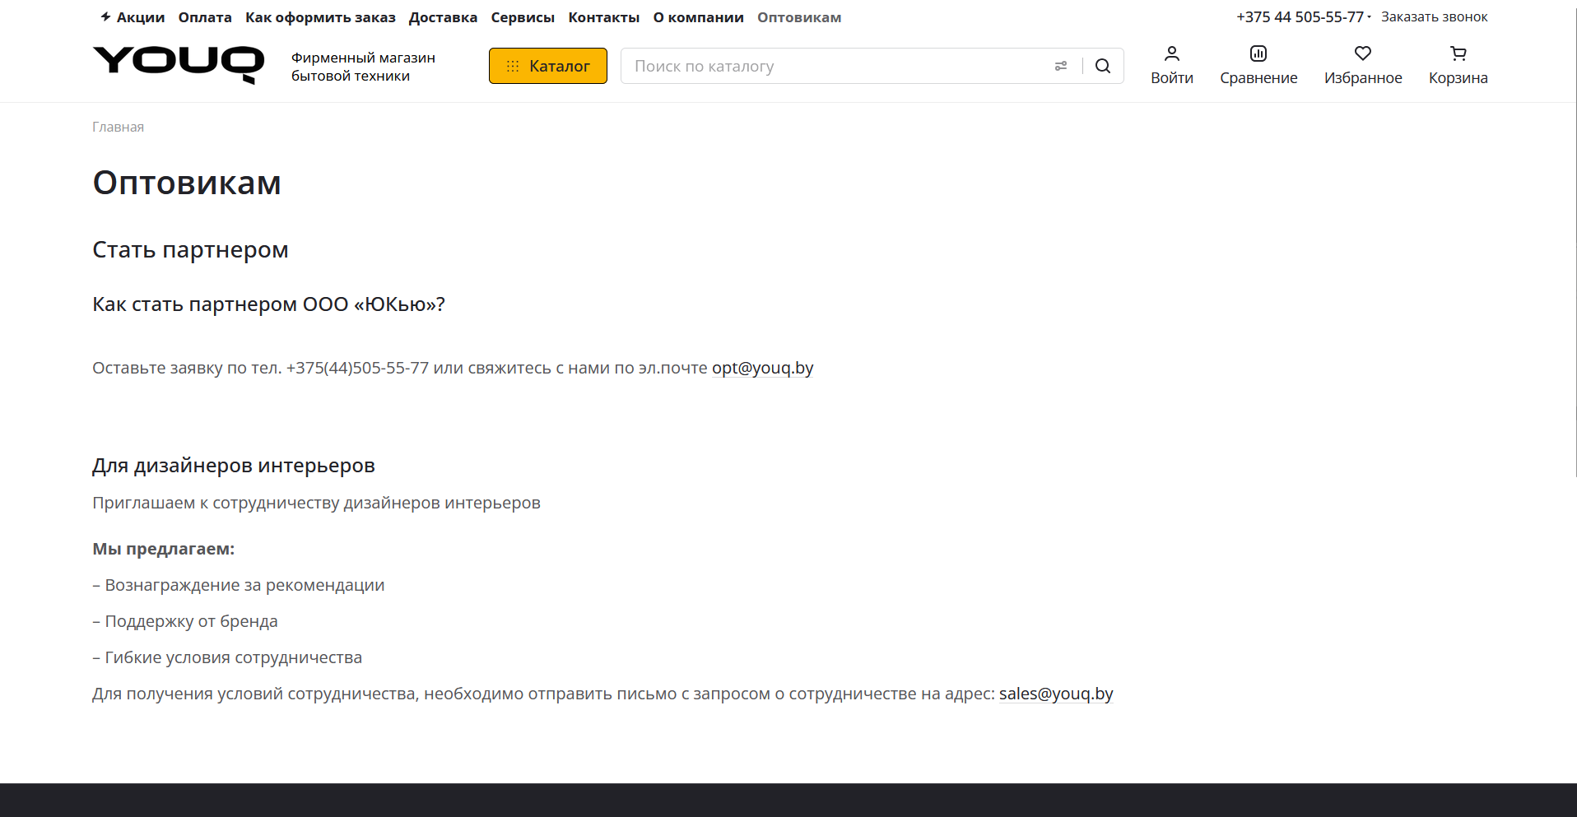Click the YOUQ logo
The height and width of the screenshot is (817, 1577).
pos(178,65)
